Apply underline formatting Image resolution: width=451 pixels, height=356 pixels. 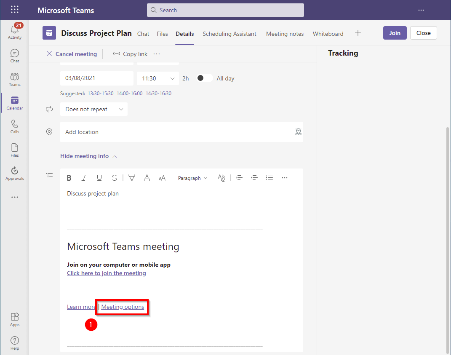pyautogui.click(x=99, y=178)
